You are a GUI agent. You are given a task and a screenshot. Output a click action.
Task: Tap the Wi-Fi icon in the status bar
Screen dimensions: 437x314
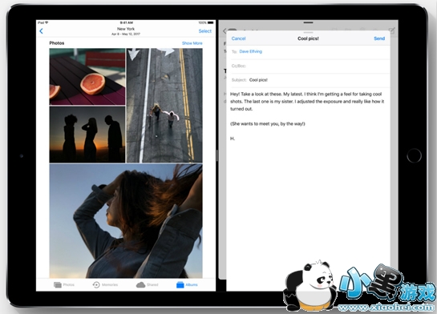click(47, 22)
